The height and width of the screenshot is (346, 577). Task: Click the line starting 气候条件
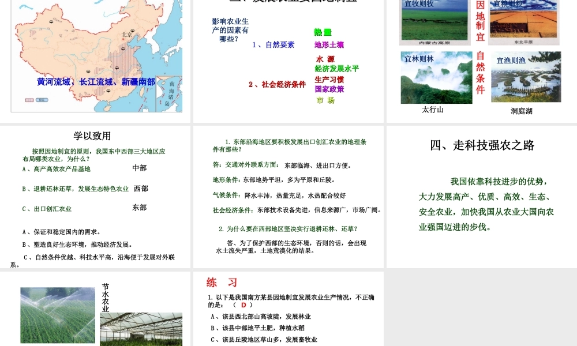[279, 195]
